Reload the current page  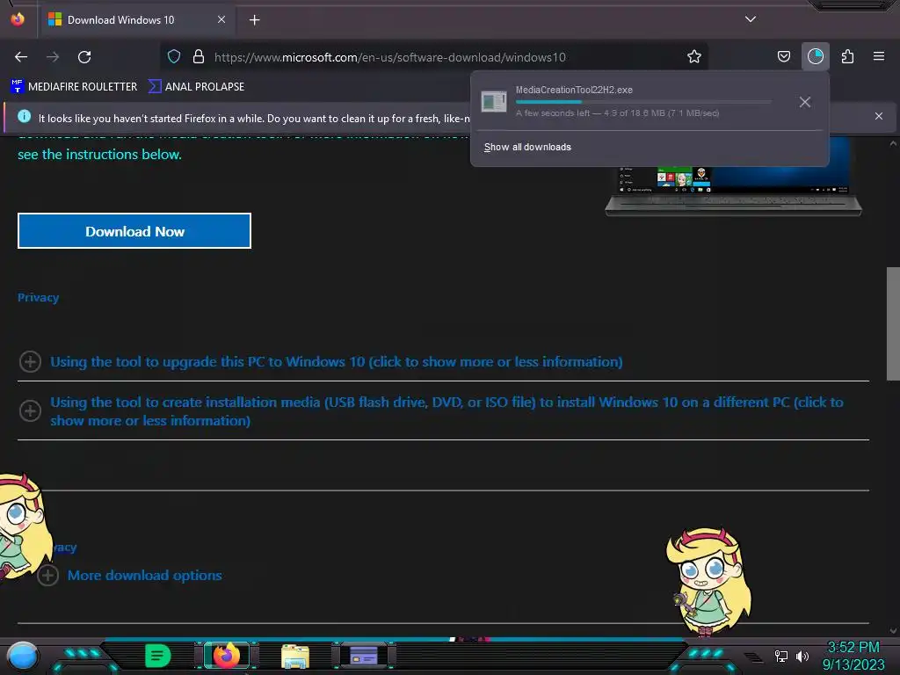coord(84,57)
